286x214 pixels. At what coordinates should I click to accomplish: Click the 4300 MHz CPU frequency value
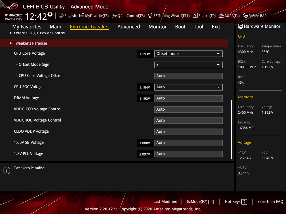tap(246, 52)
